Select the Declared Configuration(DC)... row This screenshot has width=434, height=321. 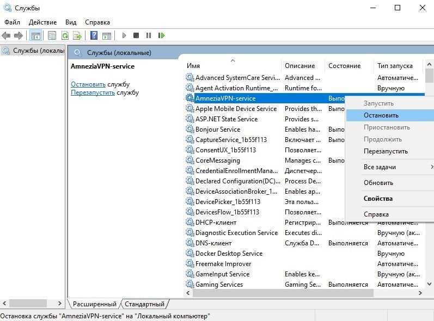click(265, 181)
